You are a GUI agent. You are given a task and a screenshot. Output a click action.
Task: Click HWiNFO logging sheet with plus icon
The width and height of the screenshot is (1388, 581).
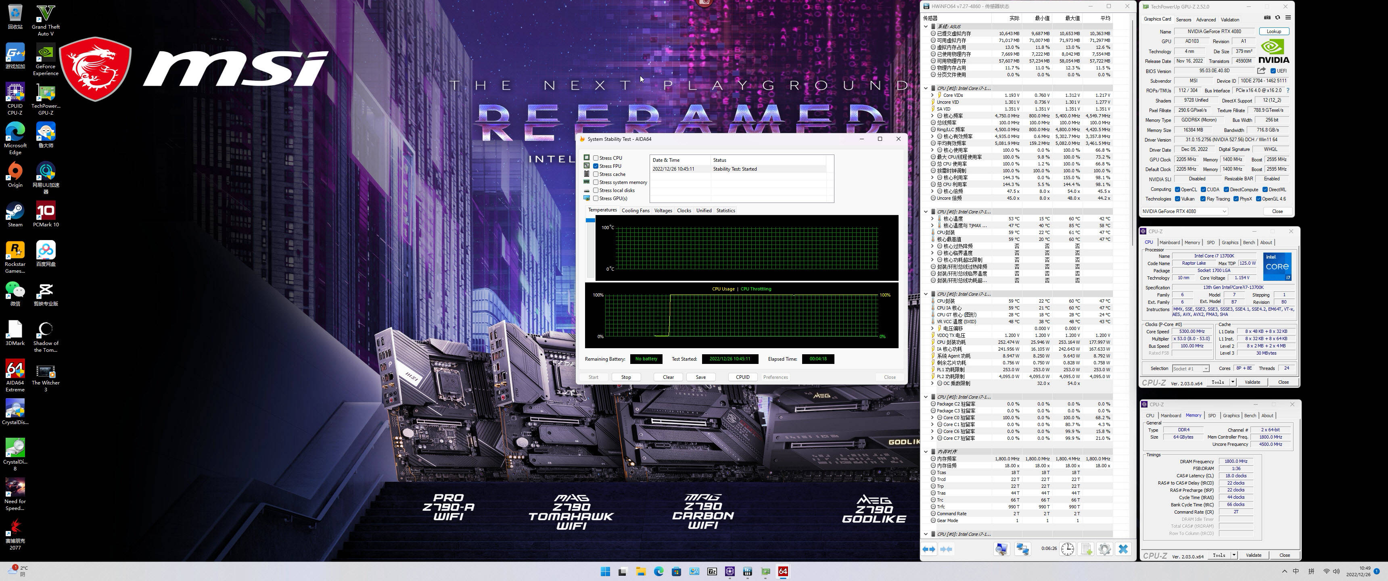pyautogui.click(x=1086, y=549)
